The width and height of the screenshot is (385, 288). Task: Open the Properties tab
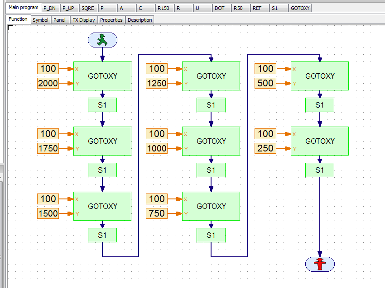[111, 20]
